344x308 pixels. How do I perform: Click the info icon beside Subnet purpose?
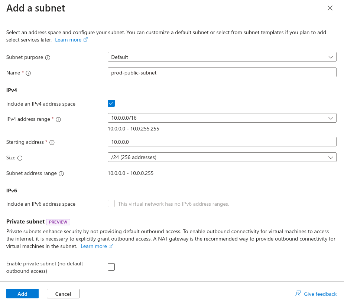[48, 57]
